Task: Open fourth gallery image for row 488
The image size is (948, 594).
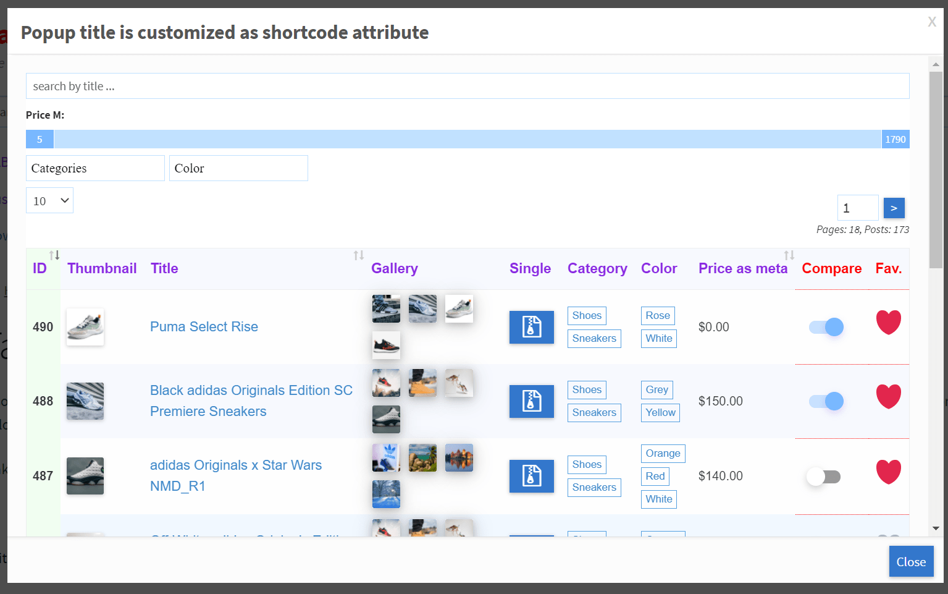Action: point(387,420)
